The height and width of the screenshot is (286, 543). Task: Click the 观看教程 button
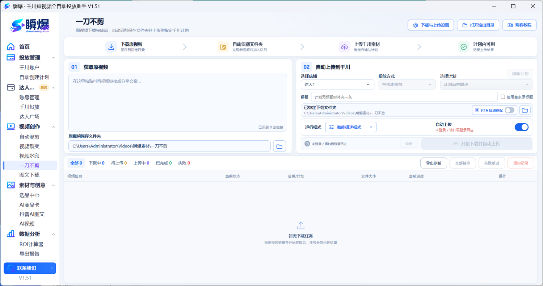point(519,25)
